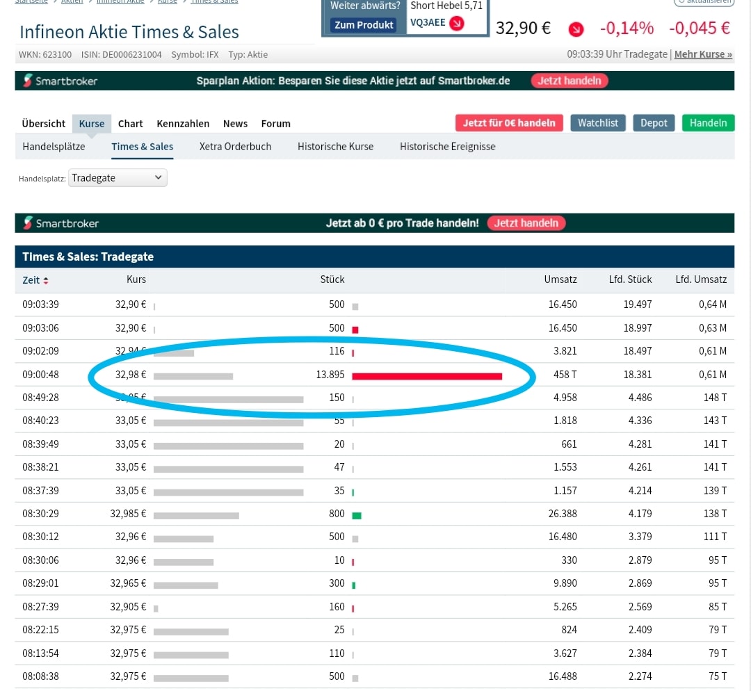Click the gray price bar on the 08:40:23 row
This screenshot has width=751, height=691.
[229, 421]
